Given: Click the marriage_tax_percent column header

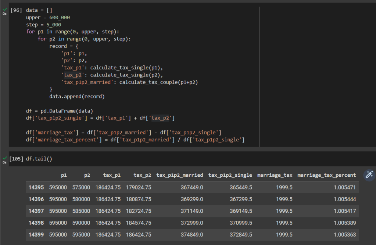Looking at the screenshot, I should tap(326, 175).
